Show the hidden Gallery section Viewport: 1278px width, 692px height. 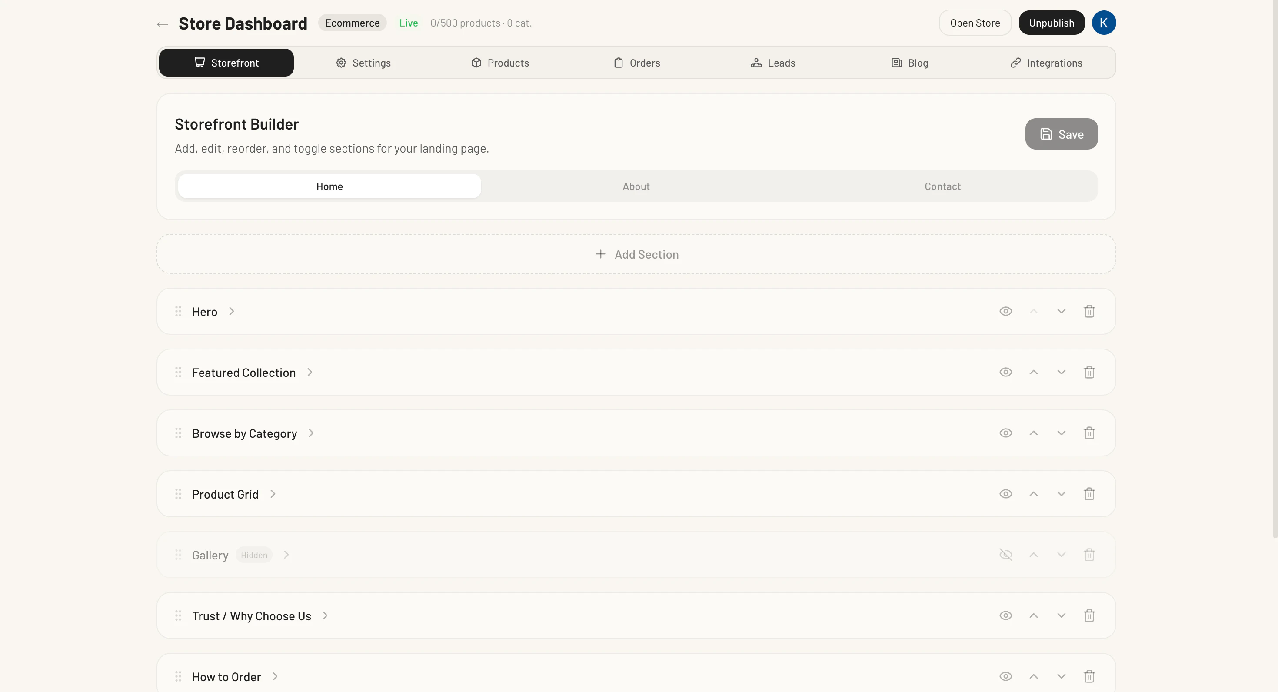tap(1005, 555)
